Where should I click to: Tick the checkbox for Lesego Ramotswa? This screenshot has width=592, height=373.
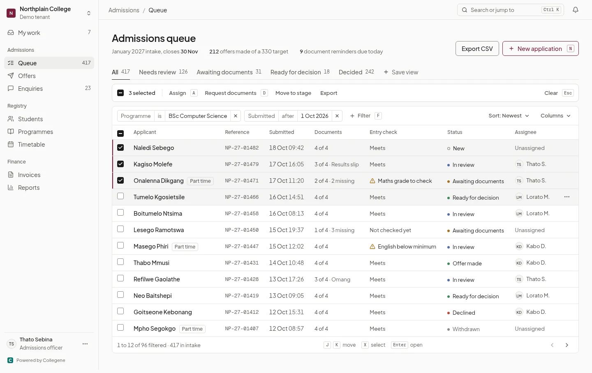click(x=120, y=229)
